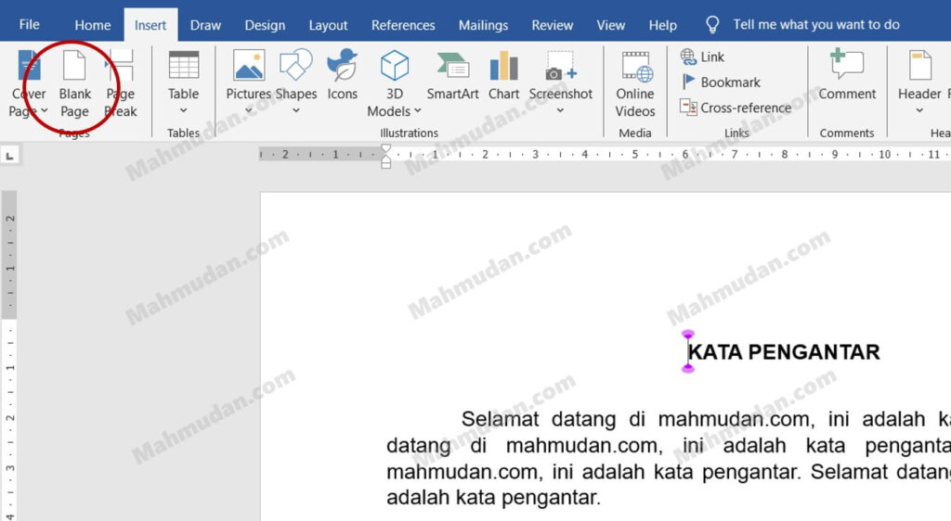Screen dimensions: 951x521
Task: Insert a Blank Page
Action: click(74, 83)
